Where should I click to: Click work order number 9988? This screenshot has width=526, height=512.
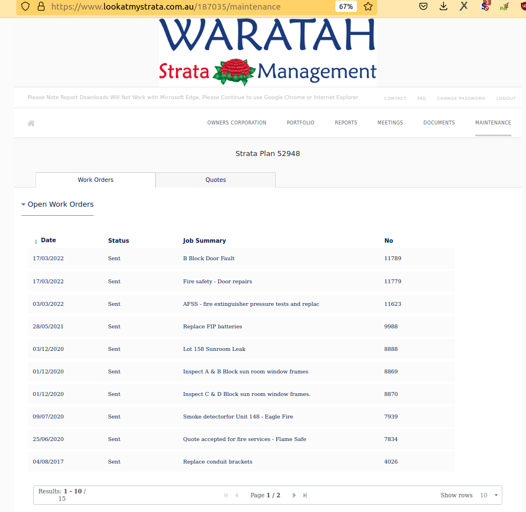[391, 326]
